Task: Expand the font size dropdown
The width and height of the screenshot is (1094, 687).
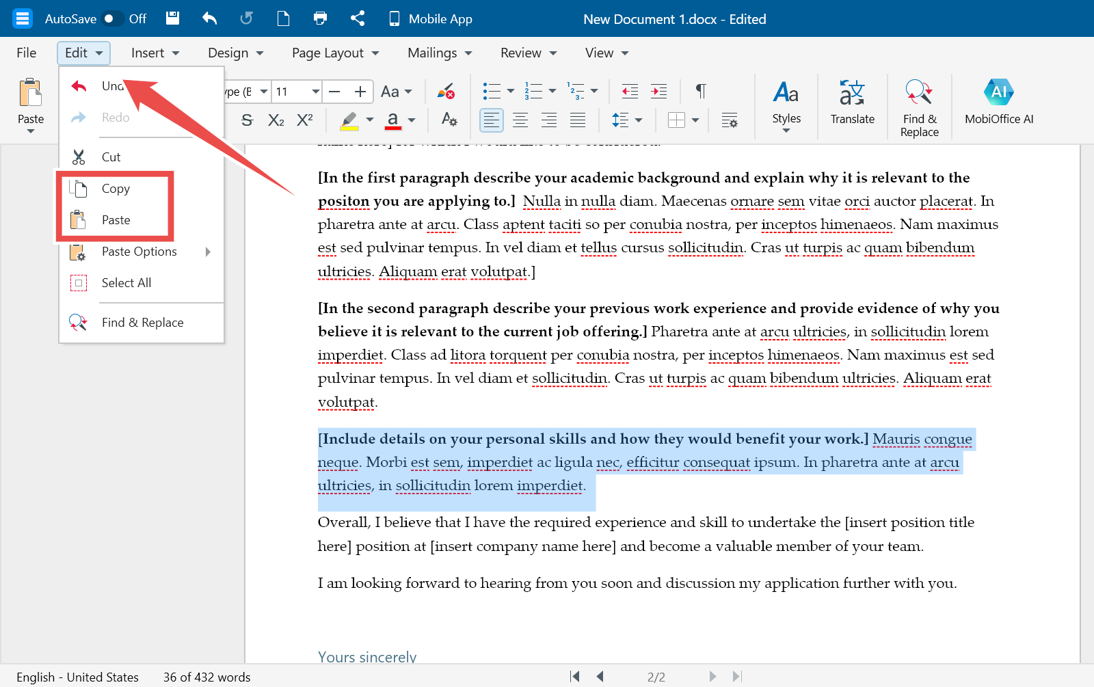Action: [x=315, y=92]
